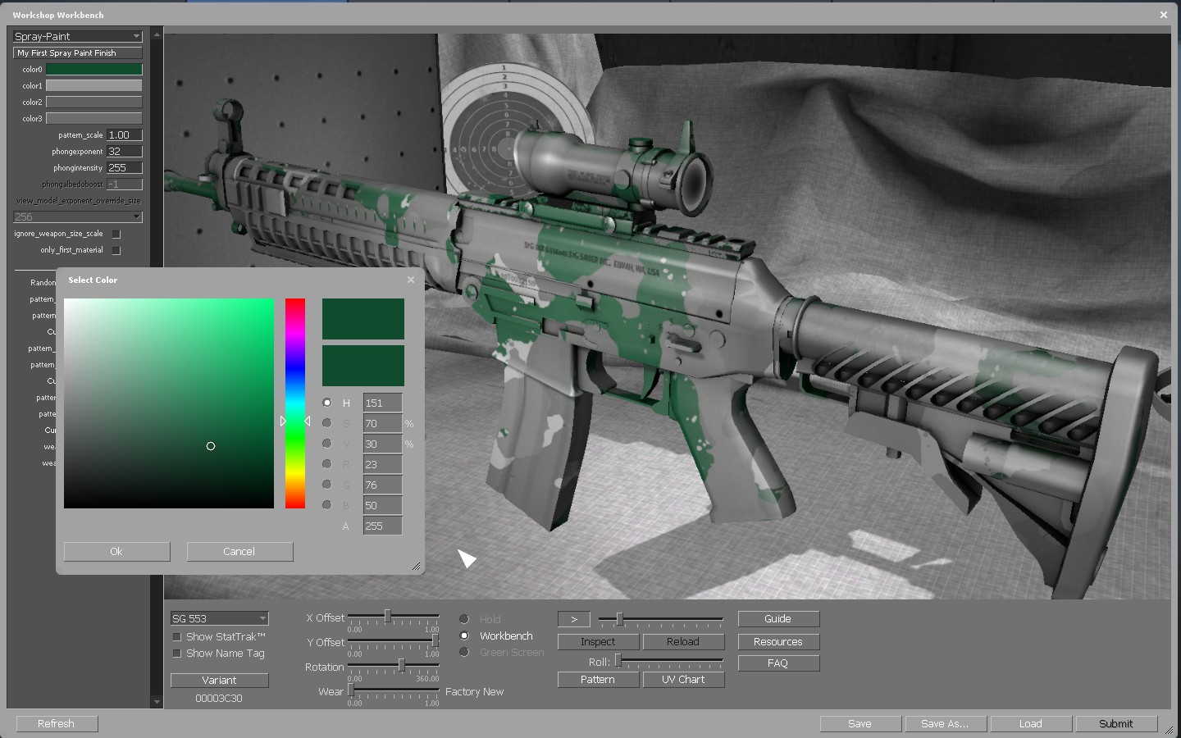Click the Wear slider handle
Screen dimensions: 1181x738
[x=350, y=690]
